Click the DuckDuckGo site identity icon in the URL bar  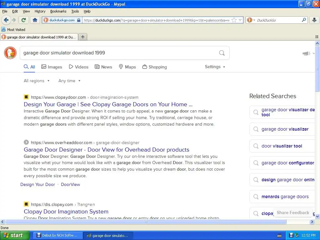pos(46,20)
